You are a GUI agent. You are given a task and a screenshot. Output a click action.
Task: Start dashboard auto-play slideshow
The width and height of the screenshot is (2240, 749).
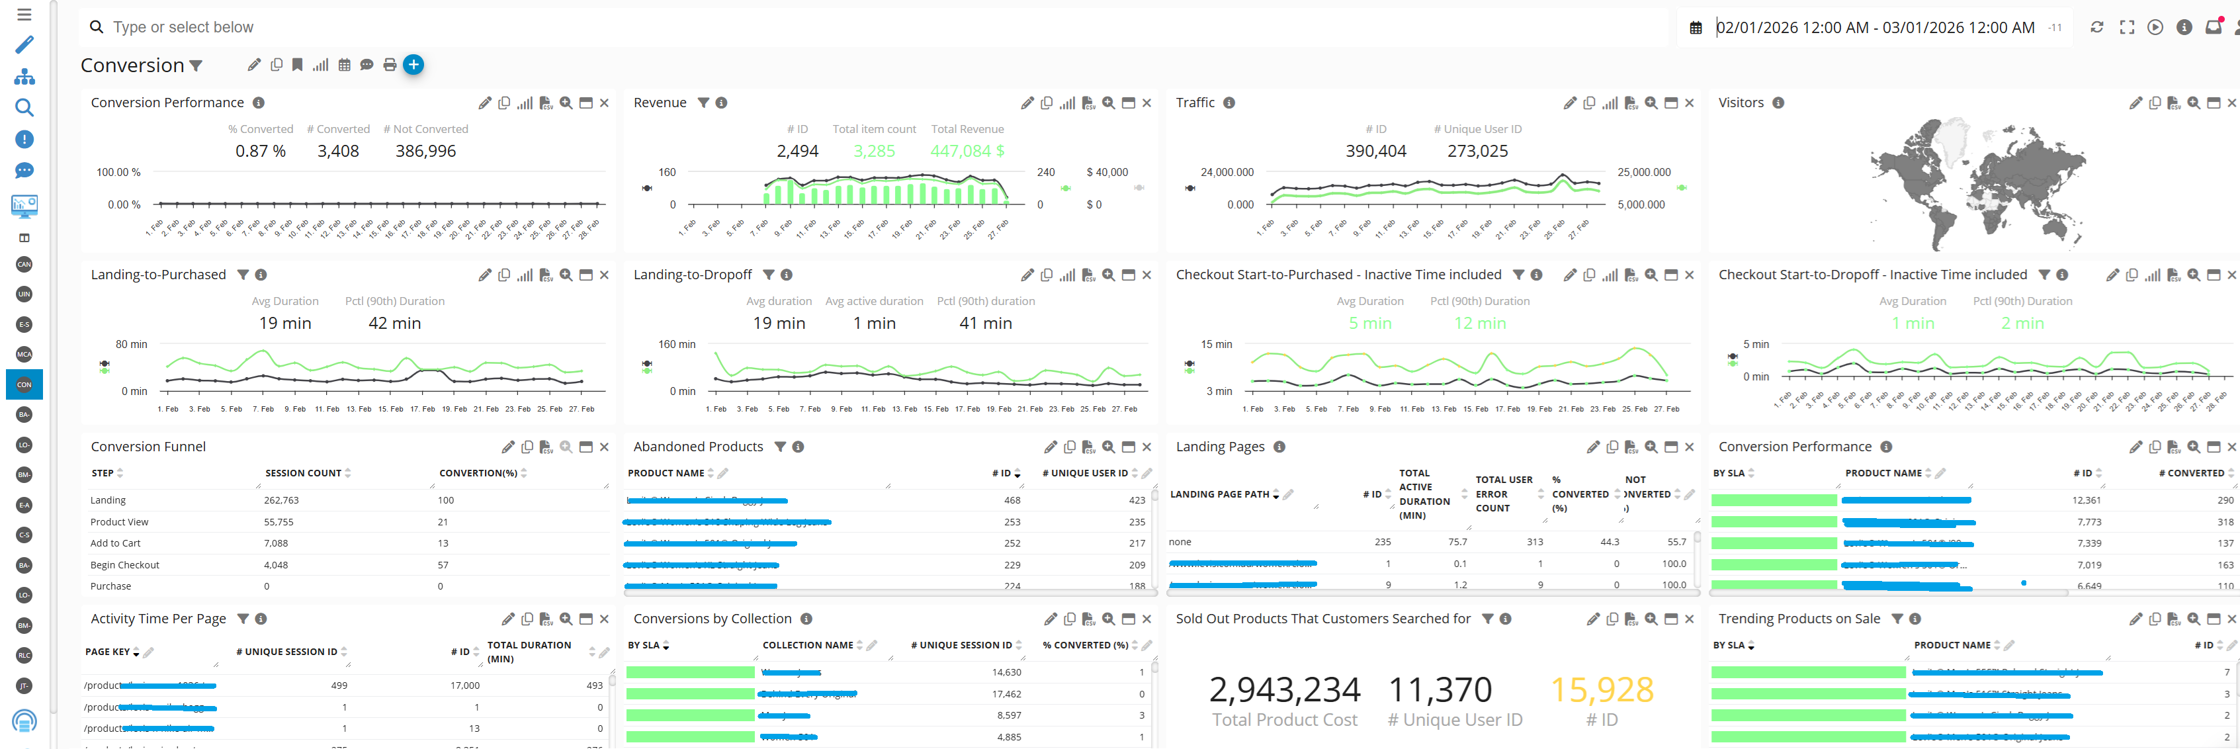2155,28
